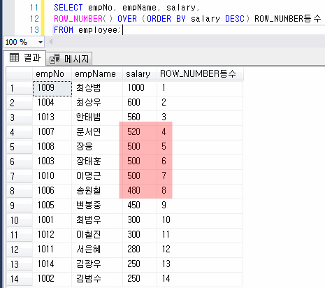Select the empName column header
This screenshot has height=288, width=325.
coord(97,74)
